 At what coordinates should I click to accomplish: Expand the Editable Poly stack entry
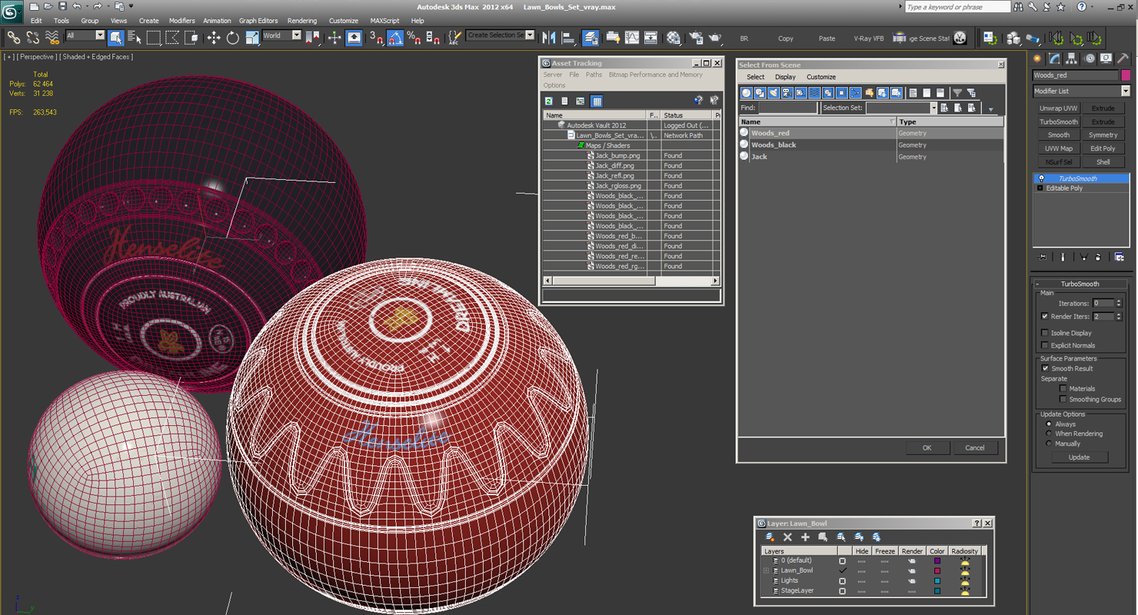point(1040,188)
